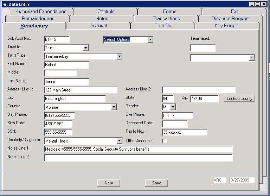Click the New button
Image resolution: width=270 pixels, height=196 pixels.
point(109,183)
